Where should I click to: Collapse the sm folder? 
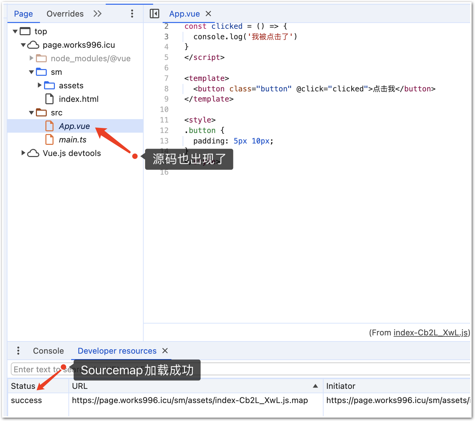32,72
